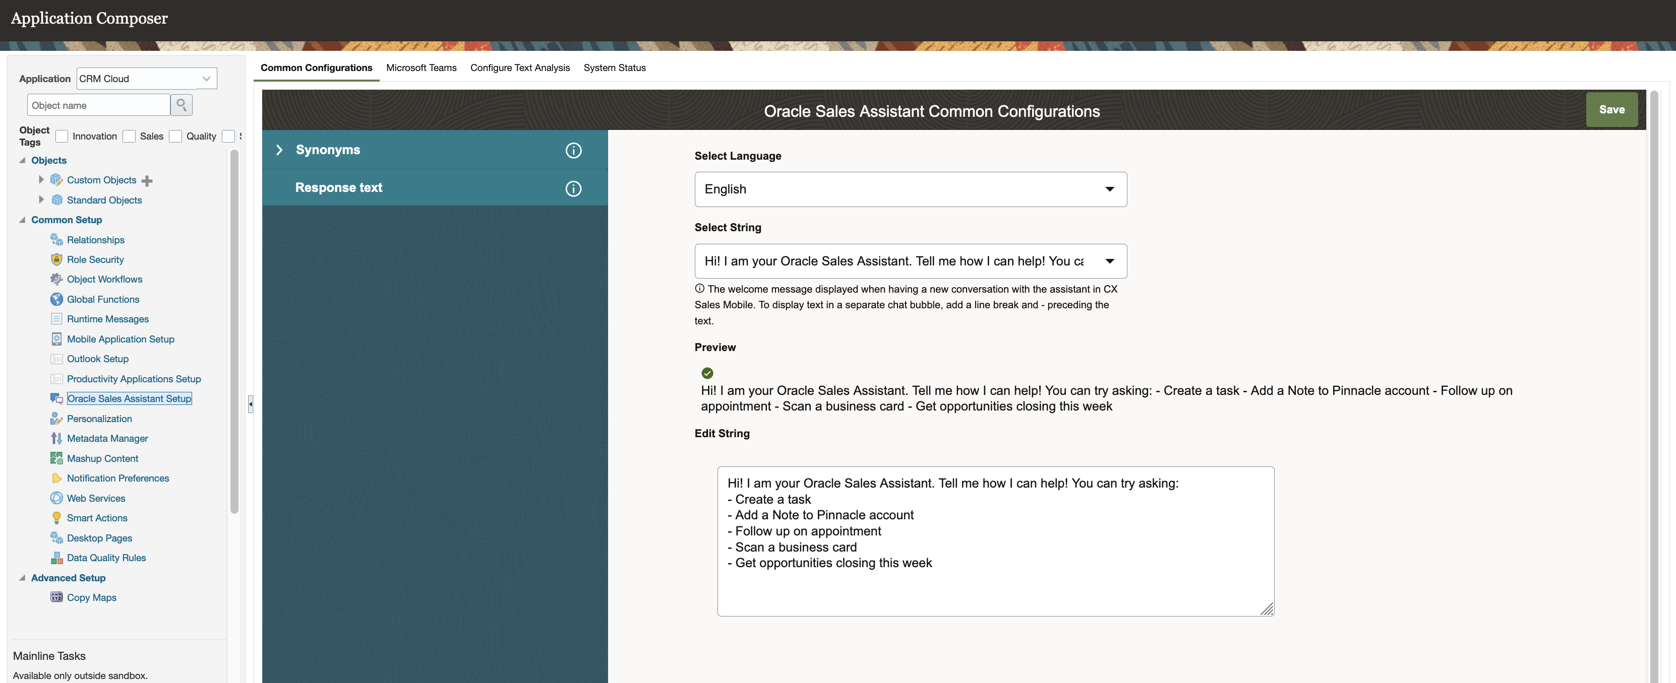This screenshot has width=1676, height=683.
Task: Click the Oracle Sales Assistant Setup icon
Action: click(x=56, y=398)
